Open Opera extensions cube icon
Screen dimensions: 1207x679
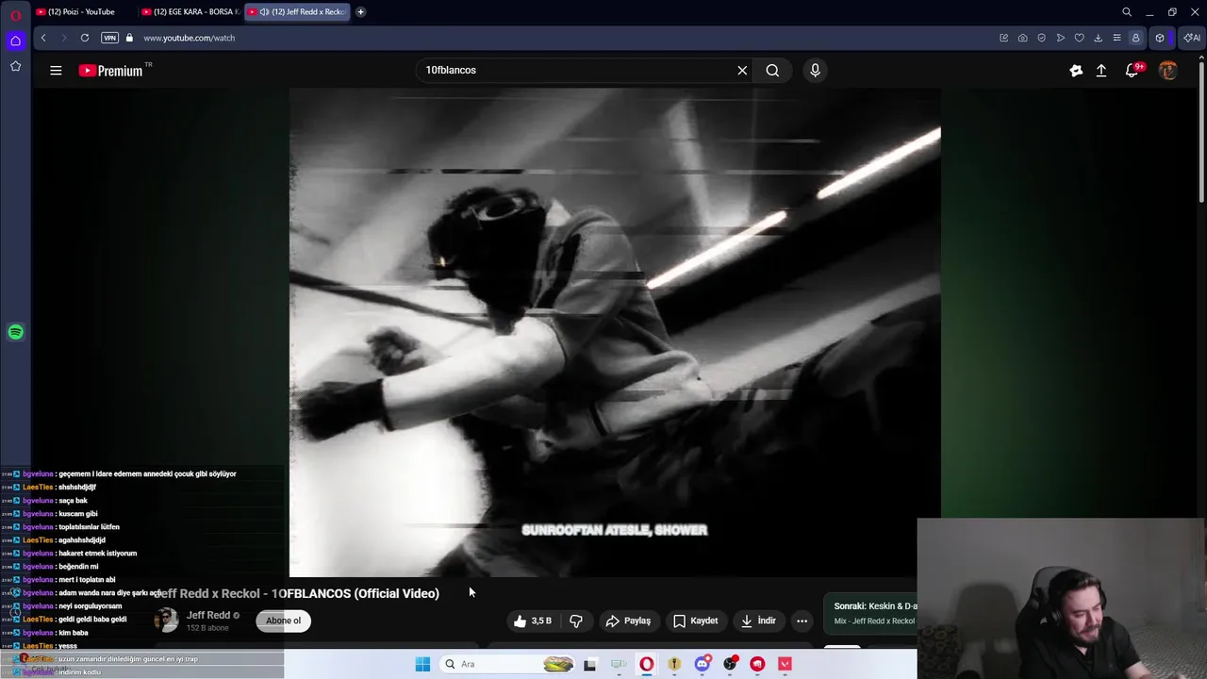[1160, 38]
